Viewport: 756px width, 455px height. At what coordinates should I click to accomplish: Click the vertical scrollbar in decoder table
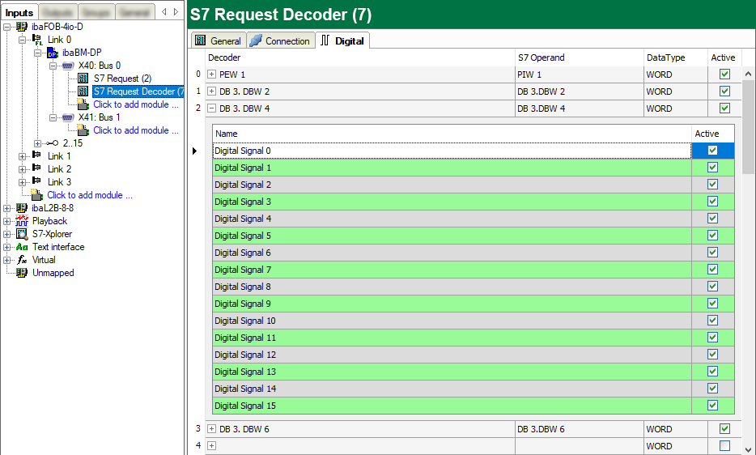point(749,243)
